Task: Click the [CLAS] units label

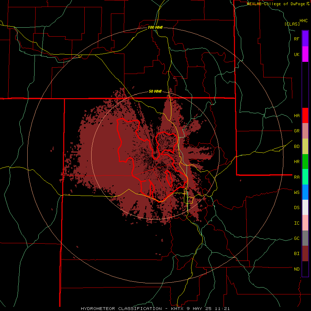Action: [292, 24]
